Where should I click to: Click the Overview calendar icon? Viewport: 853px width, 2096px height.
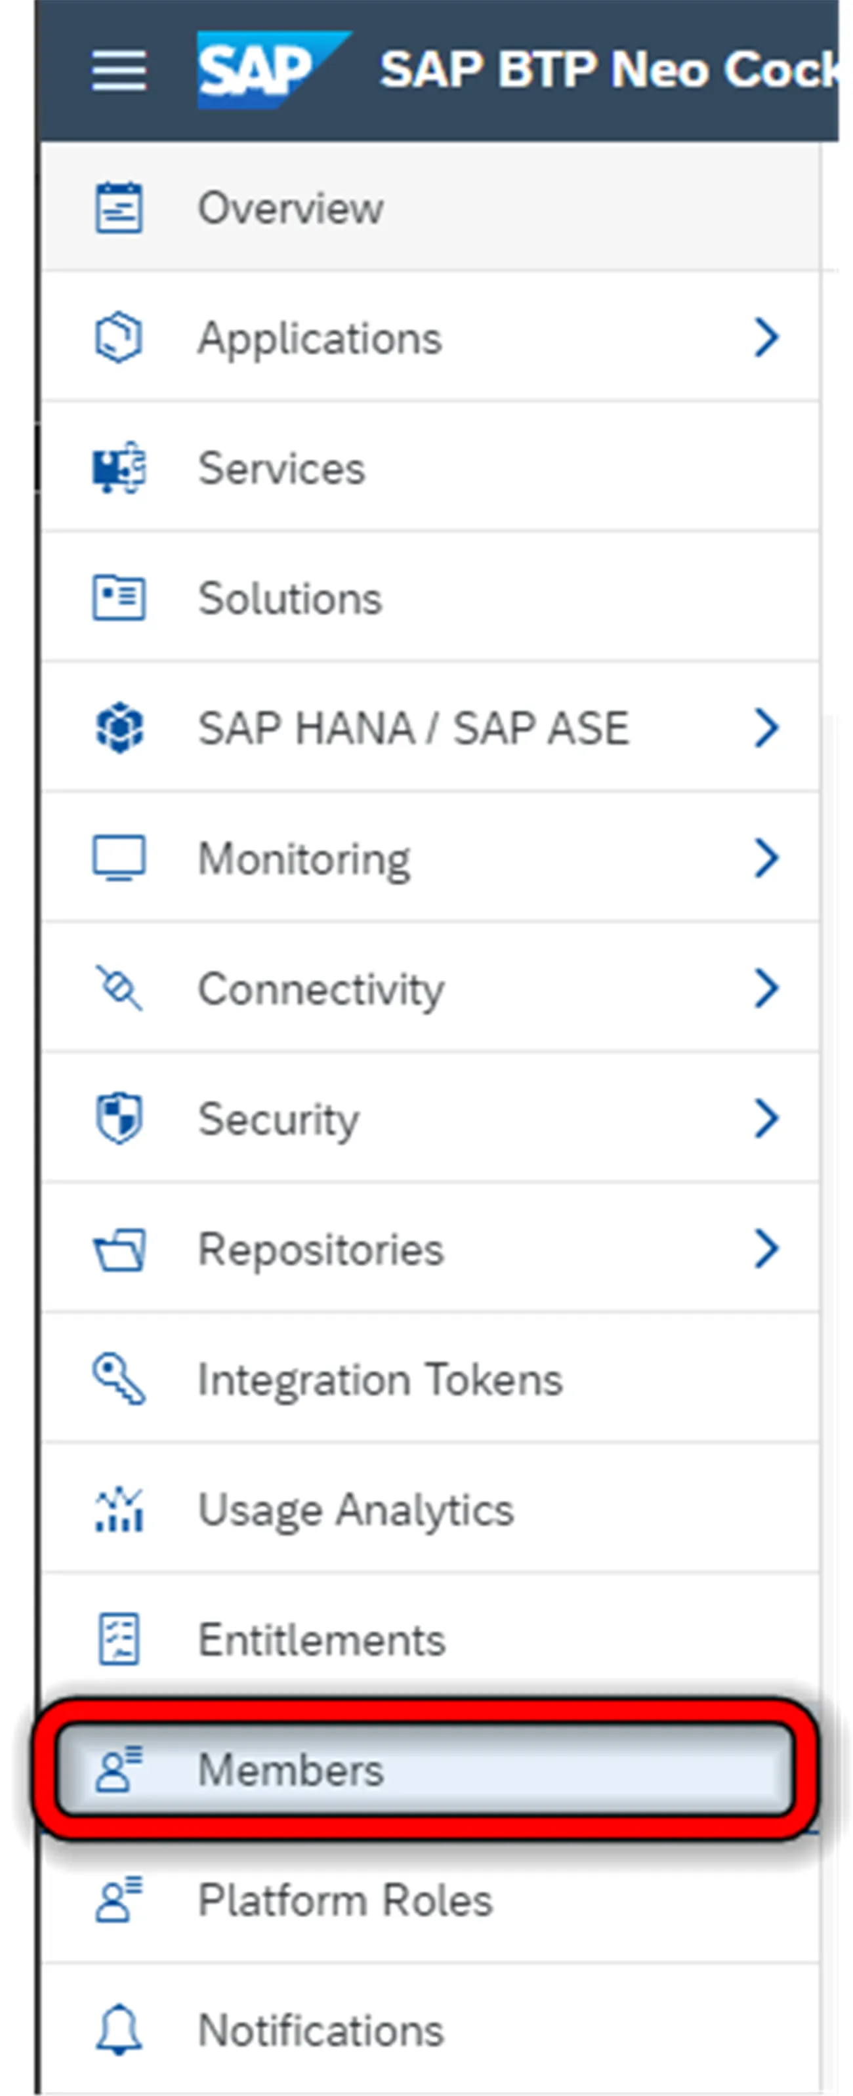point(119,207)
